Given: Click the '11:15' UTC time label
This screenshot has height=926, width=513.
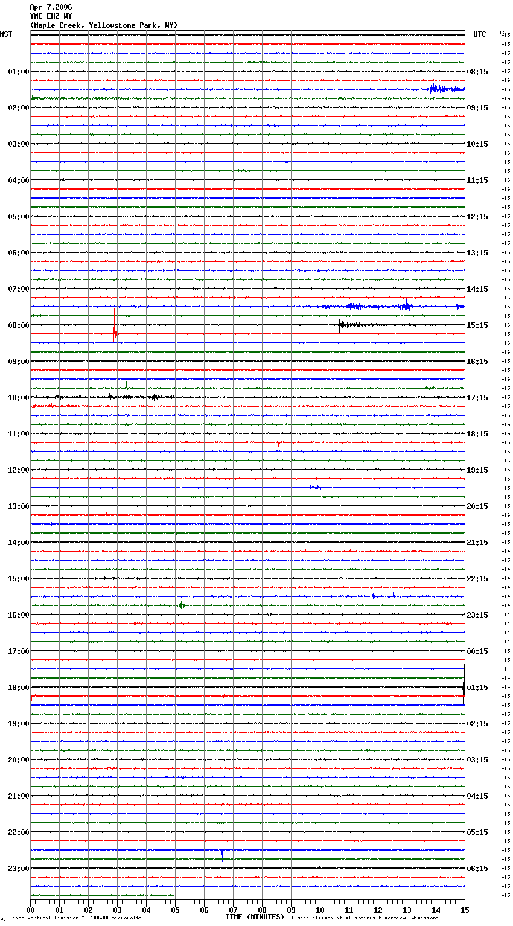Looking at the screenshot, I should click(x=477, y=180).
